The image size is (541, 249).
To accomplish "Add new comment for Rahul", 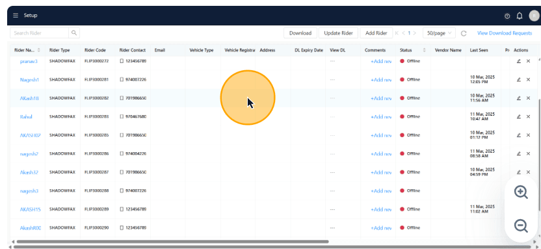I will [381, 117].
